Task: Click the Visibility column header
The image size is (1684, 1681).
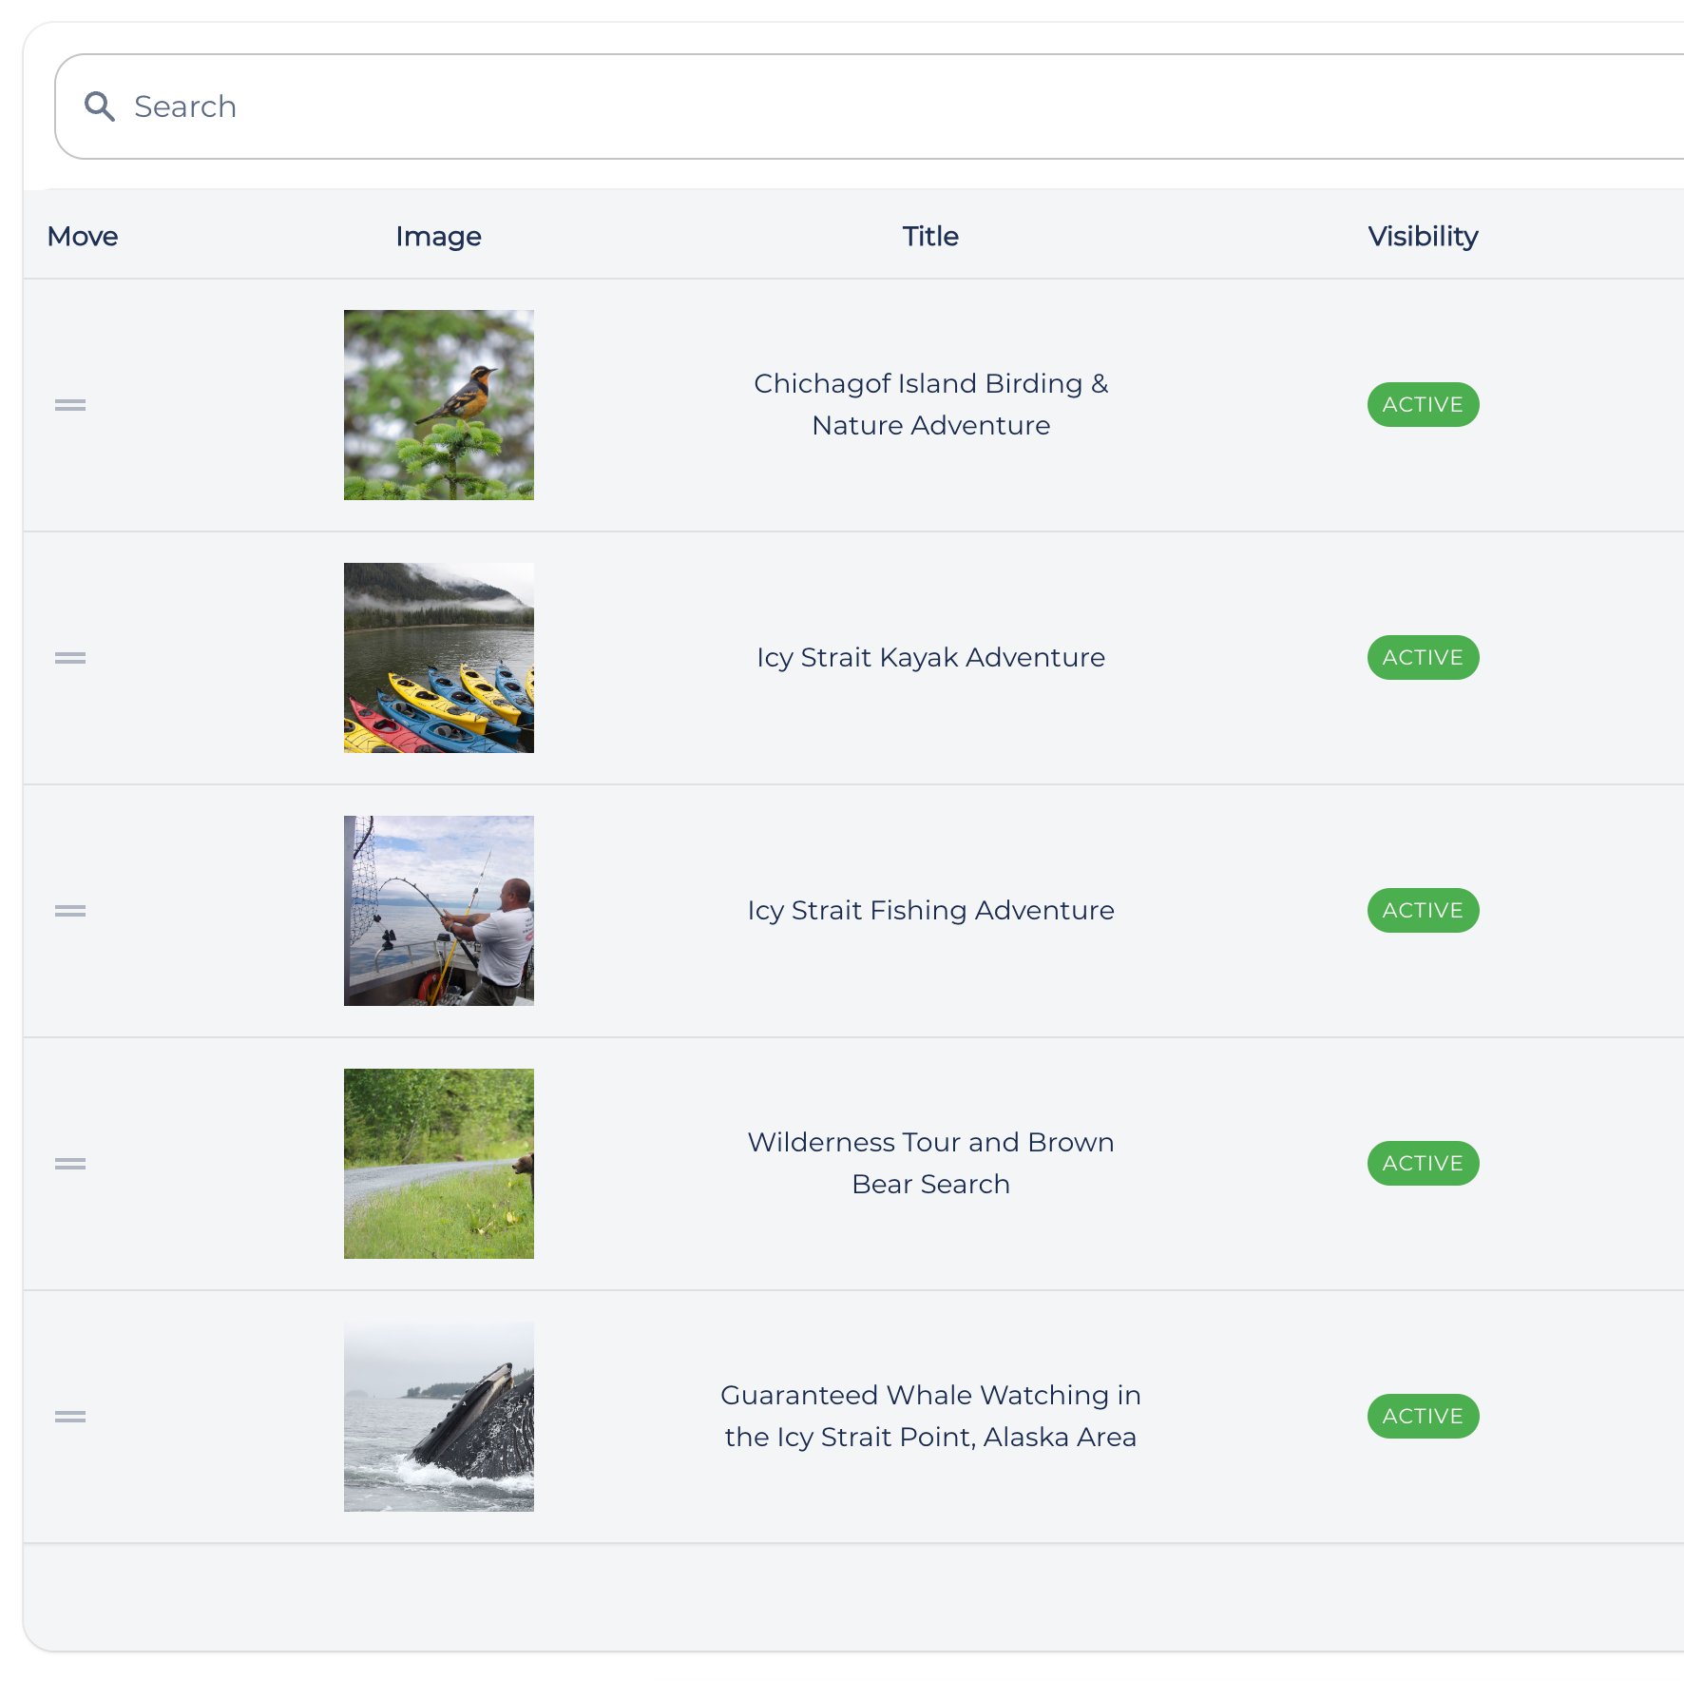Action: tap(1423, 237)
